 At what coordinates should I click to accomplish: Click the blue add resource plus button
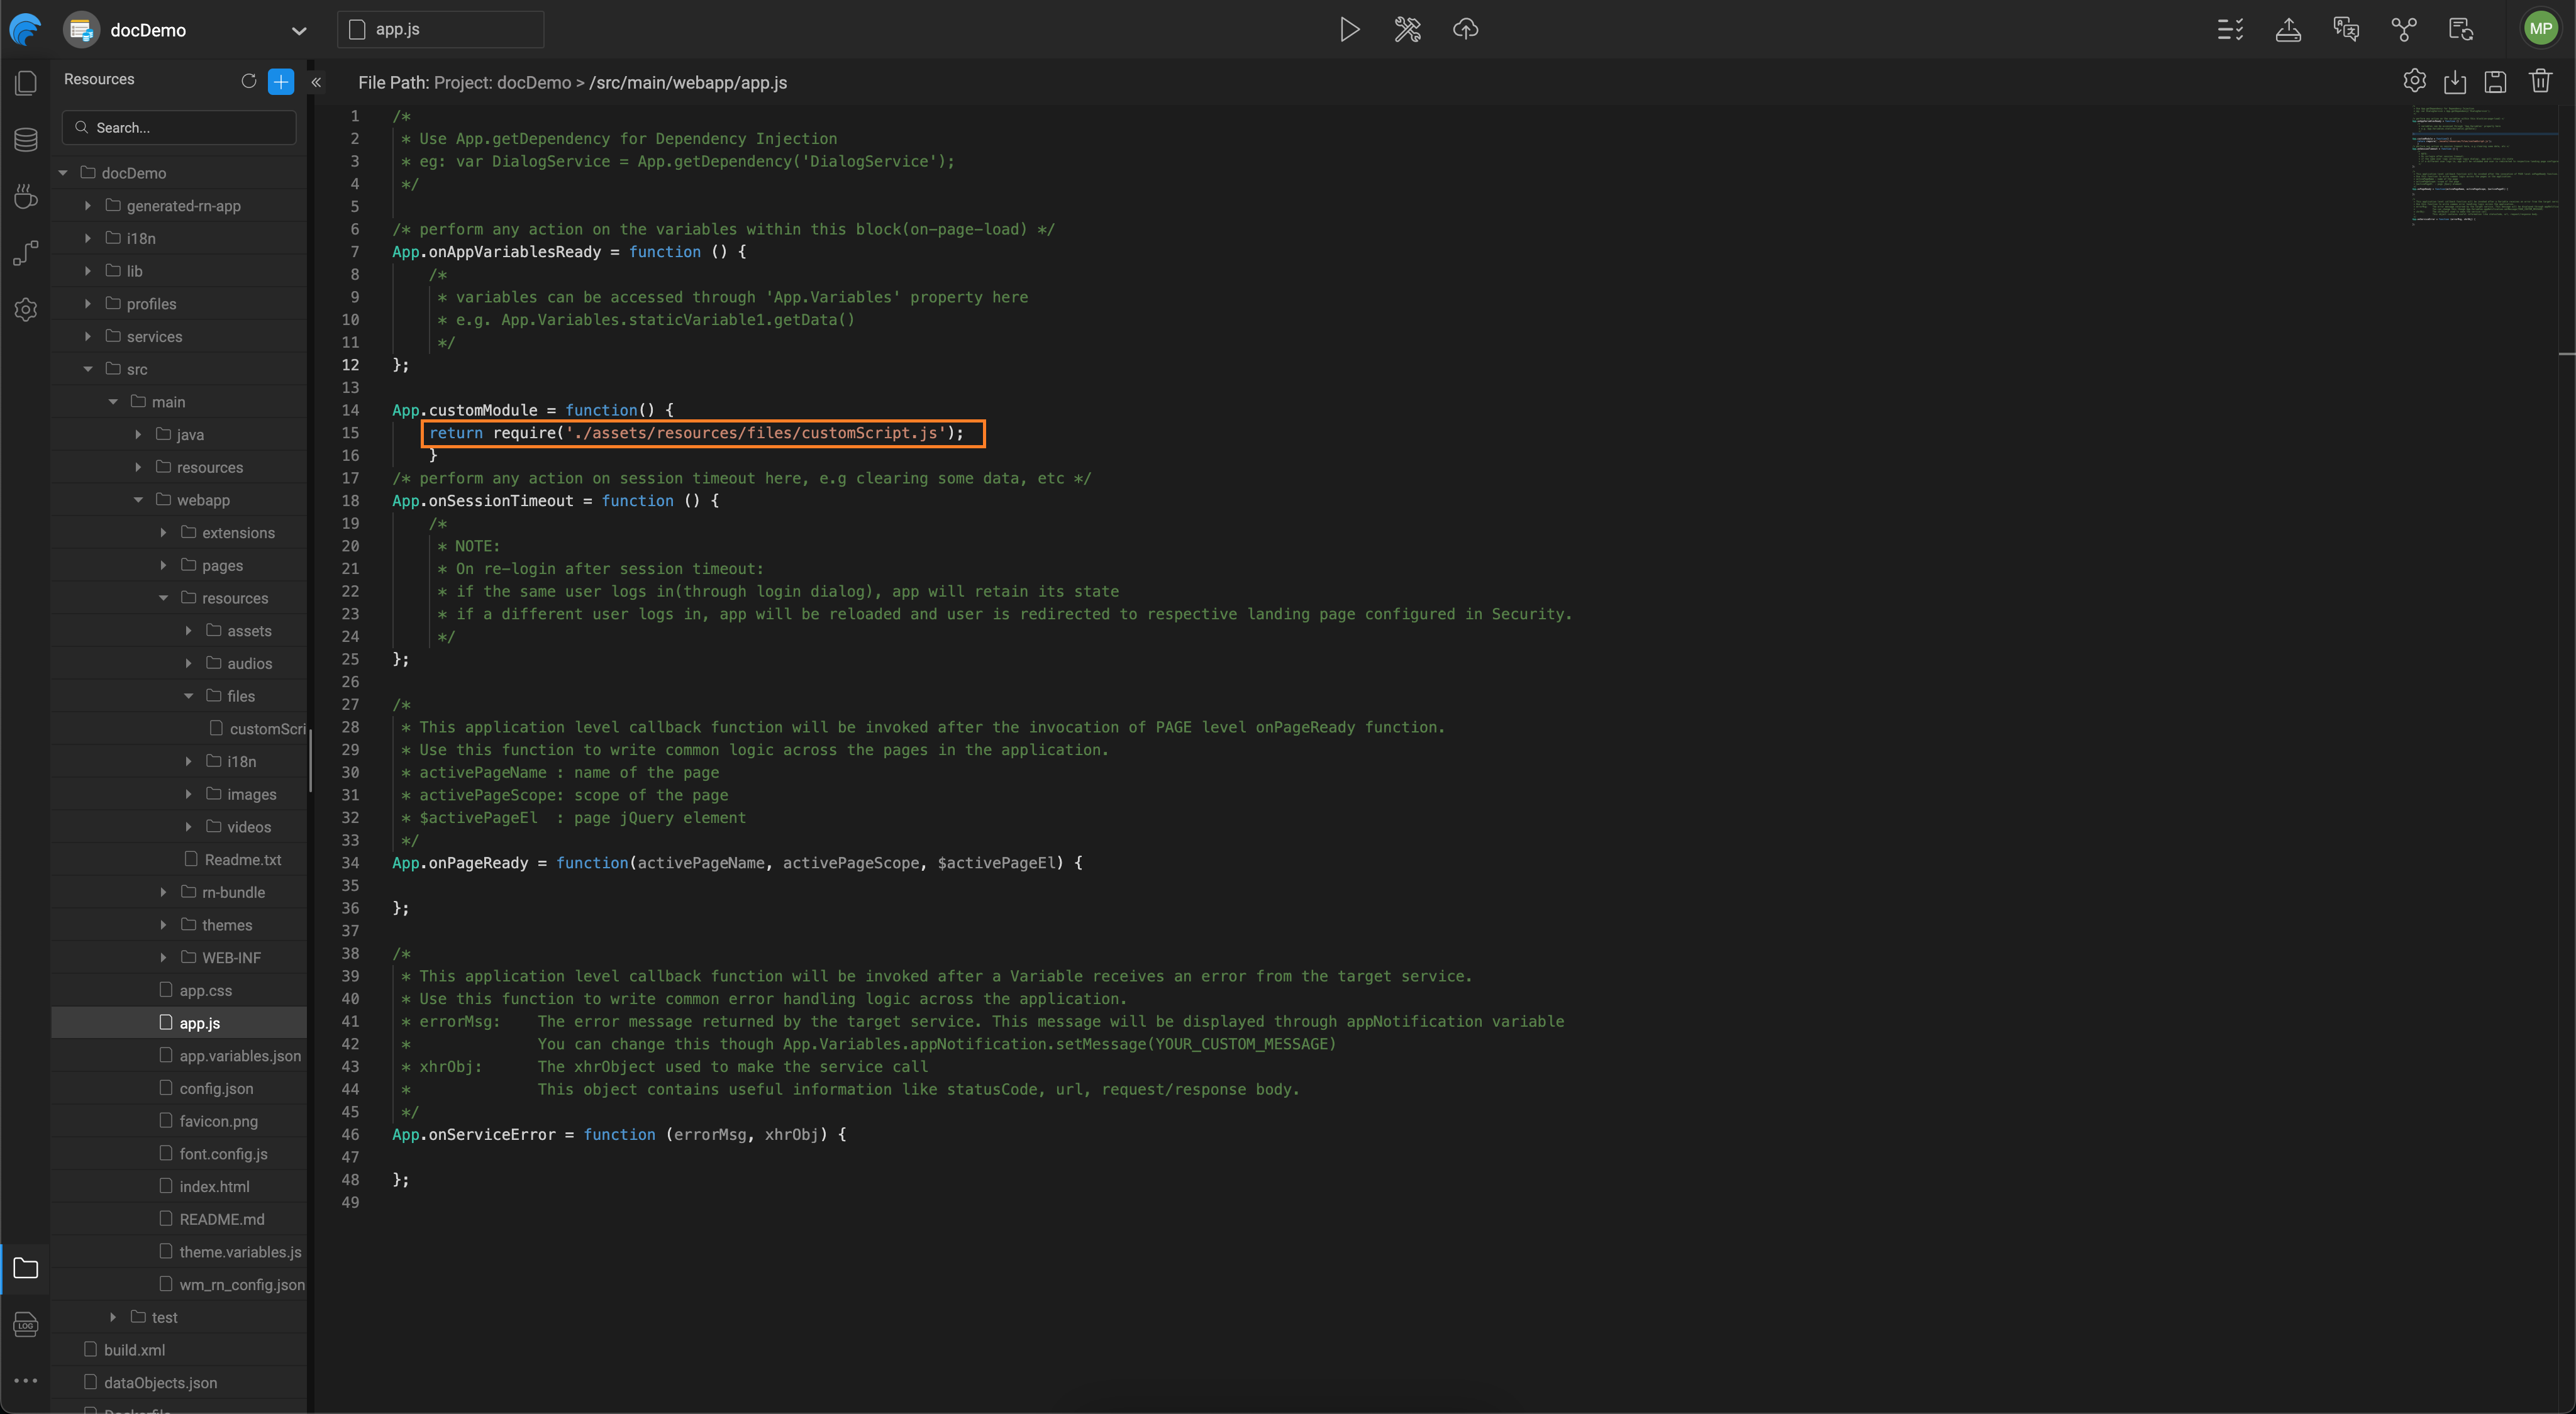tap(281, 81)
